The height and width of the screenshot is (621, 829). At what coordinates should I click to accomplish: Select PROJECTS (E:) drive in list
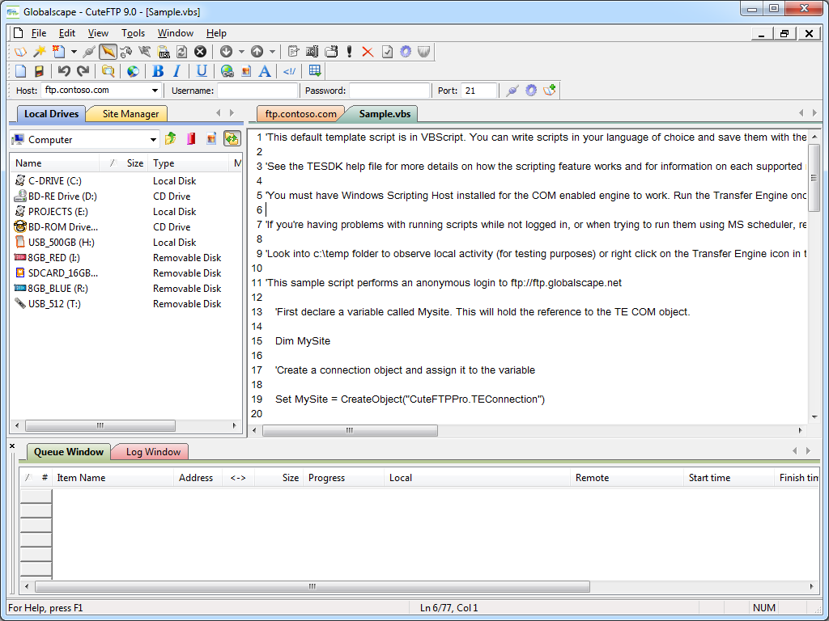tap(57, 212)
